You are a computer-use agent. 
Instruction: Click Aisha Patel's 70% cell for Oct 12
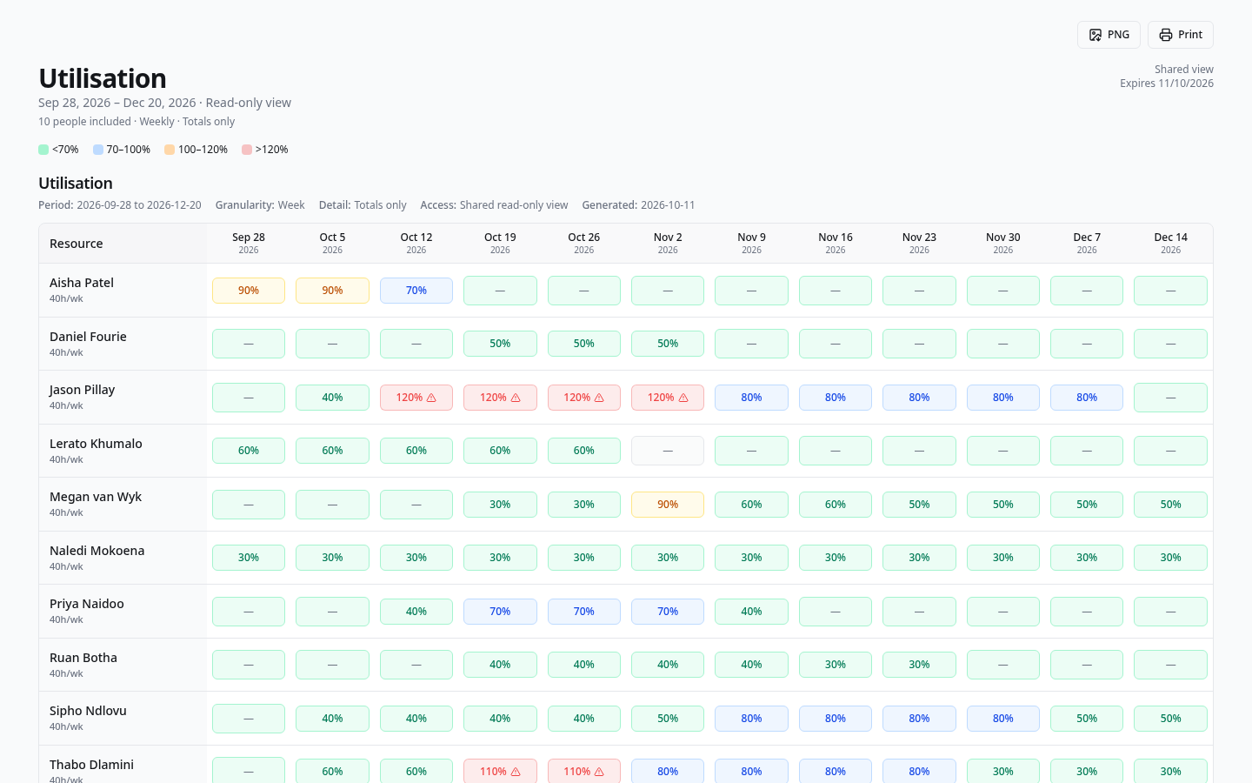click(x=416, y=291)
